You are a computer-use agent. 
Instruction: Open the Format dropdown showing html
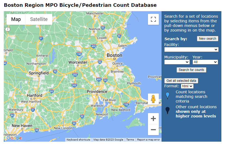pos(187,86)
